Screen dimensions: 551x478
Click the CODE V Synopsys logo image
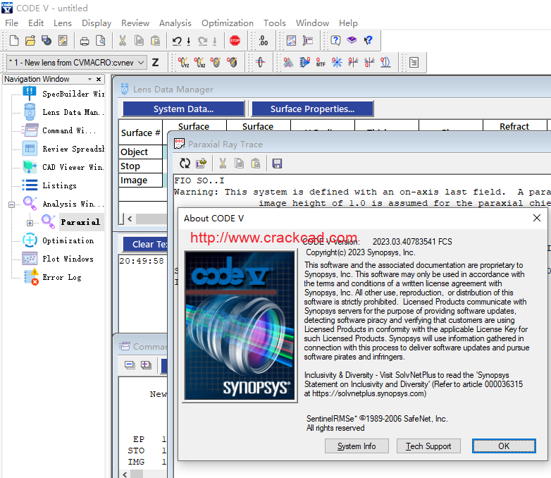[x=240, y=325]
